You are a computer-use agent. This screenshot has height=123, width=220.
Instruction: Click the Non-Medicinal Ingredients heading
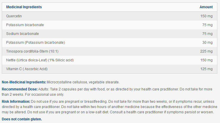(24, 82)
